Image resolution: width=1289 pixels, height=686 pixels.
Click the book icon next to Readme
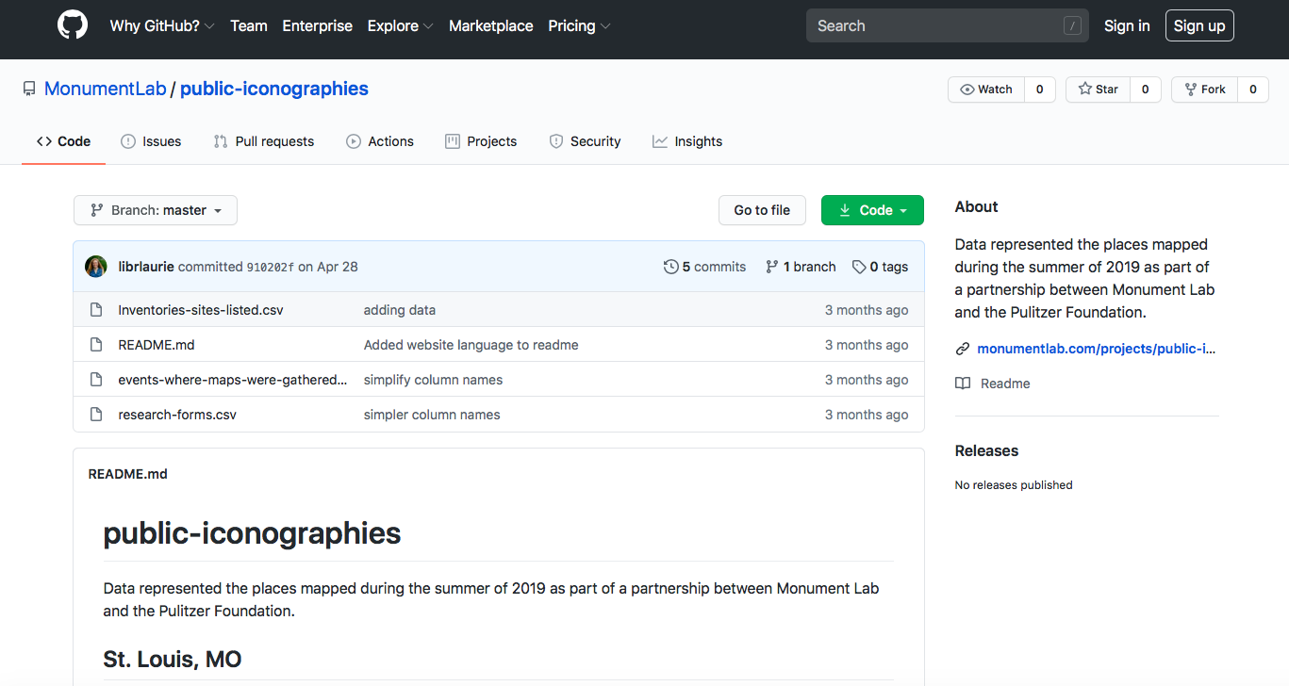coord(963,384)
